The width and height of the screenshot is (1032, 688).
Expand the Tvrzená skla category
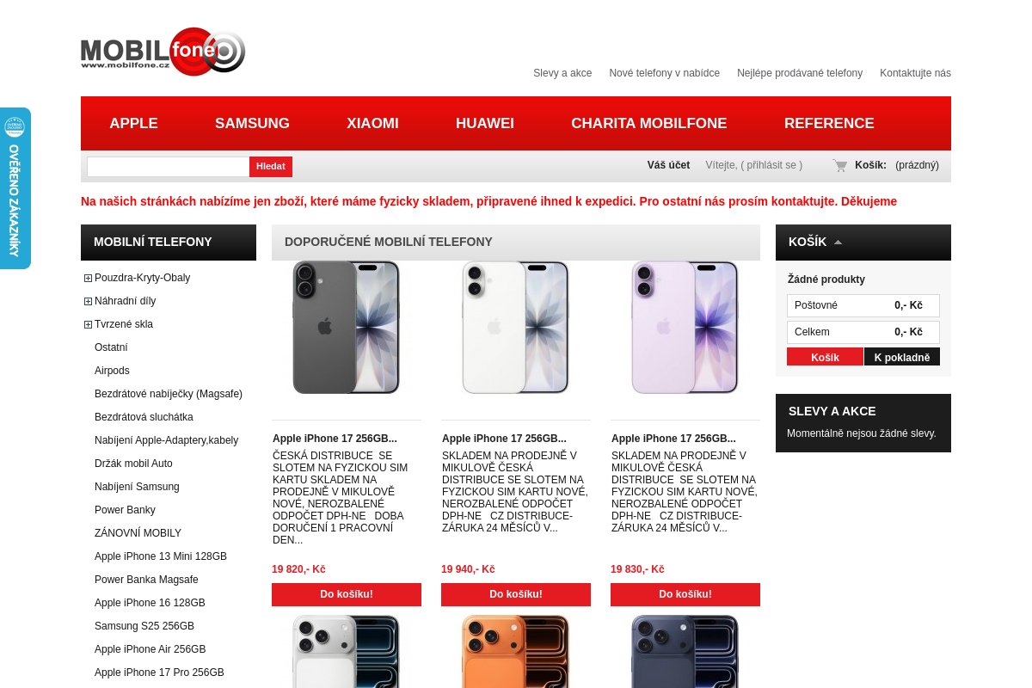click(88, 324)
